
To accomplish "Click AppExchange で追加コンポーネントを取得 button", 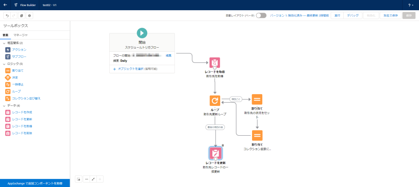I will [35, 183].
